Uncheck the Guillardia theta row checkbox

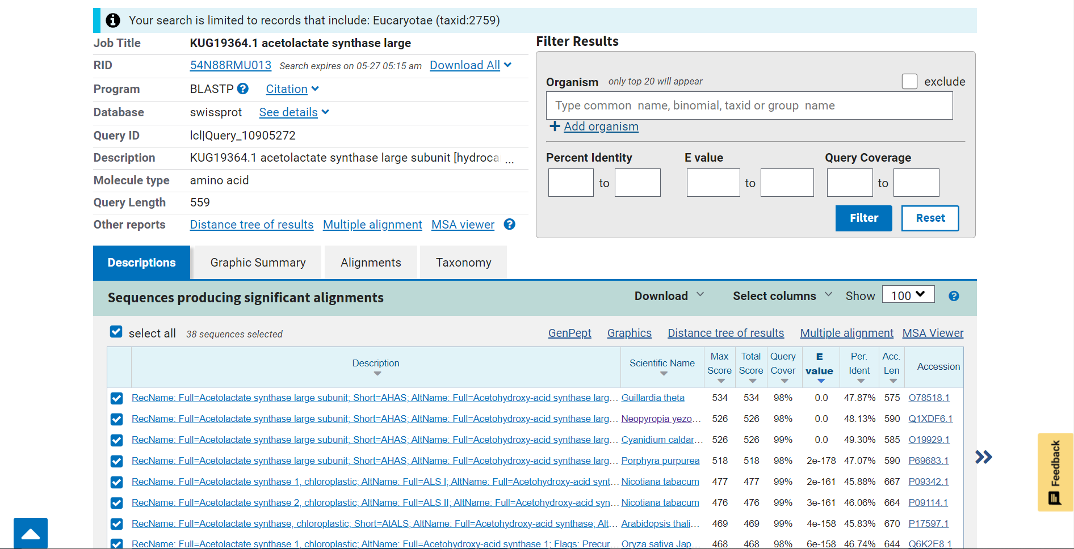pos(116,398)
